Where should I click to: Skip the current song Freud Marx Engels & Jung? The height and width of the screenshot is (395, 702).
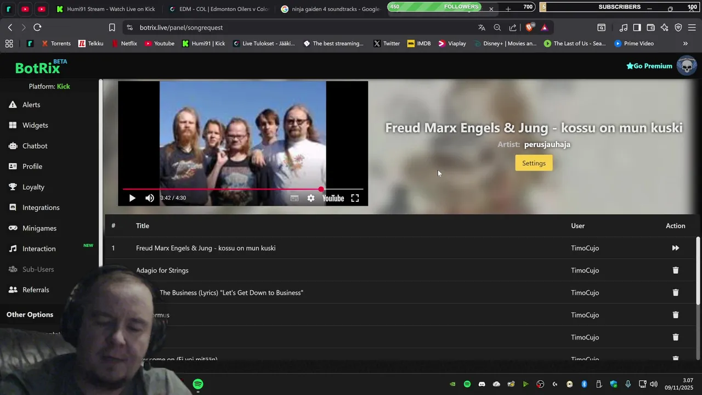676,248
